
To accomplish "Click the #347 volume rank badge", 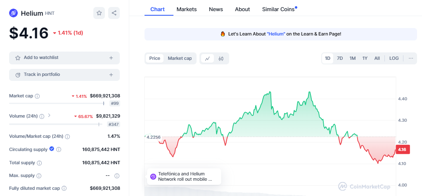I will coord(114,124).
